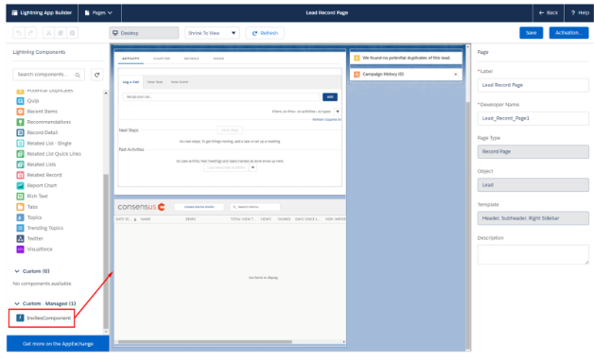Click the Back button in the header
This screenshot has width=594, height=362.
549,13
